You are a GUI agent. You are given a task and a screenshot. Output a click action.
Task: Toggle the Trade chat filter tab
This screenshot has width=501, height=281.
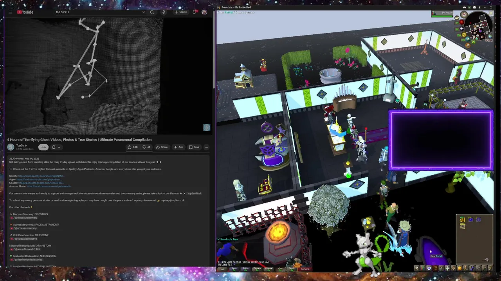tap(292, 269)
